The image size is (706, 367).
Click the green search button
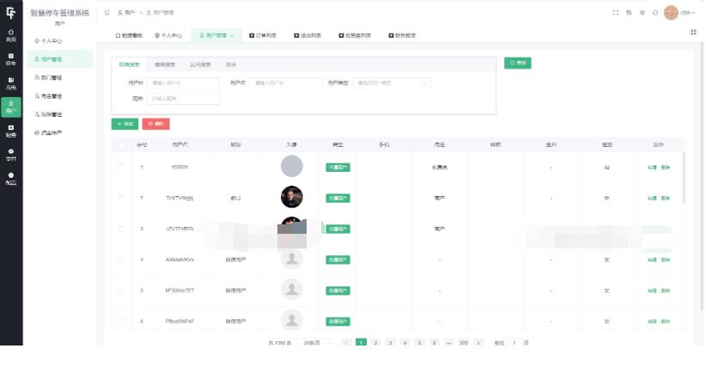tap(518, 63)
